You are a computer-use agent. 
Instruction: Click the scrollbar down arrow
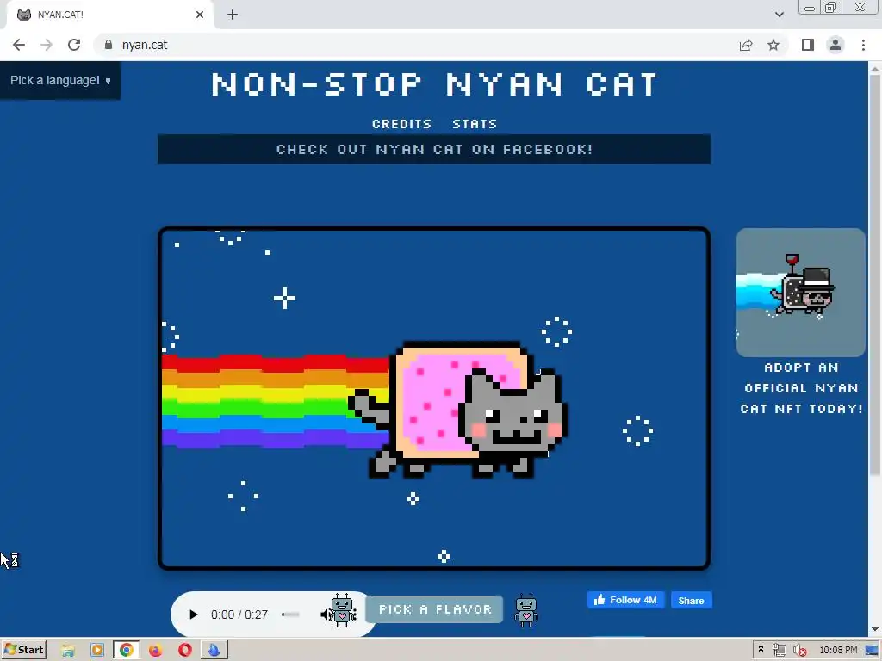pyautogui.click(x=875, y=629)
